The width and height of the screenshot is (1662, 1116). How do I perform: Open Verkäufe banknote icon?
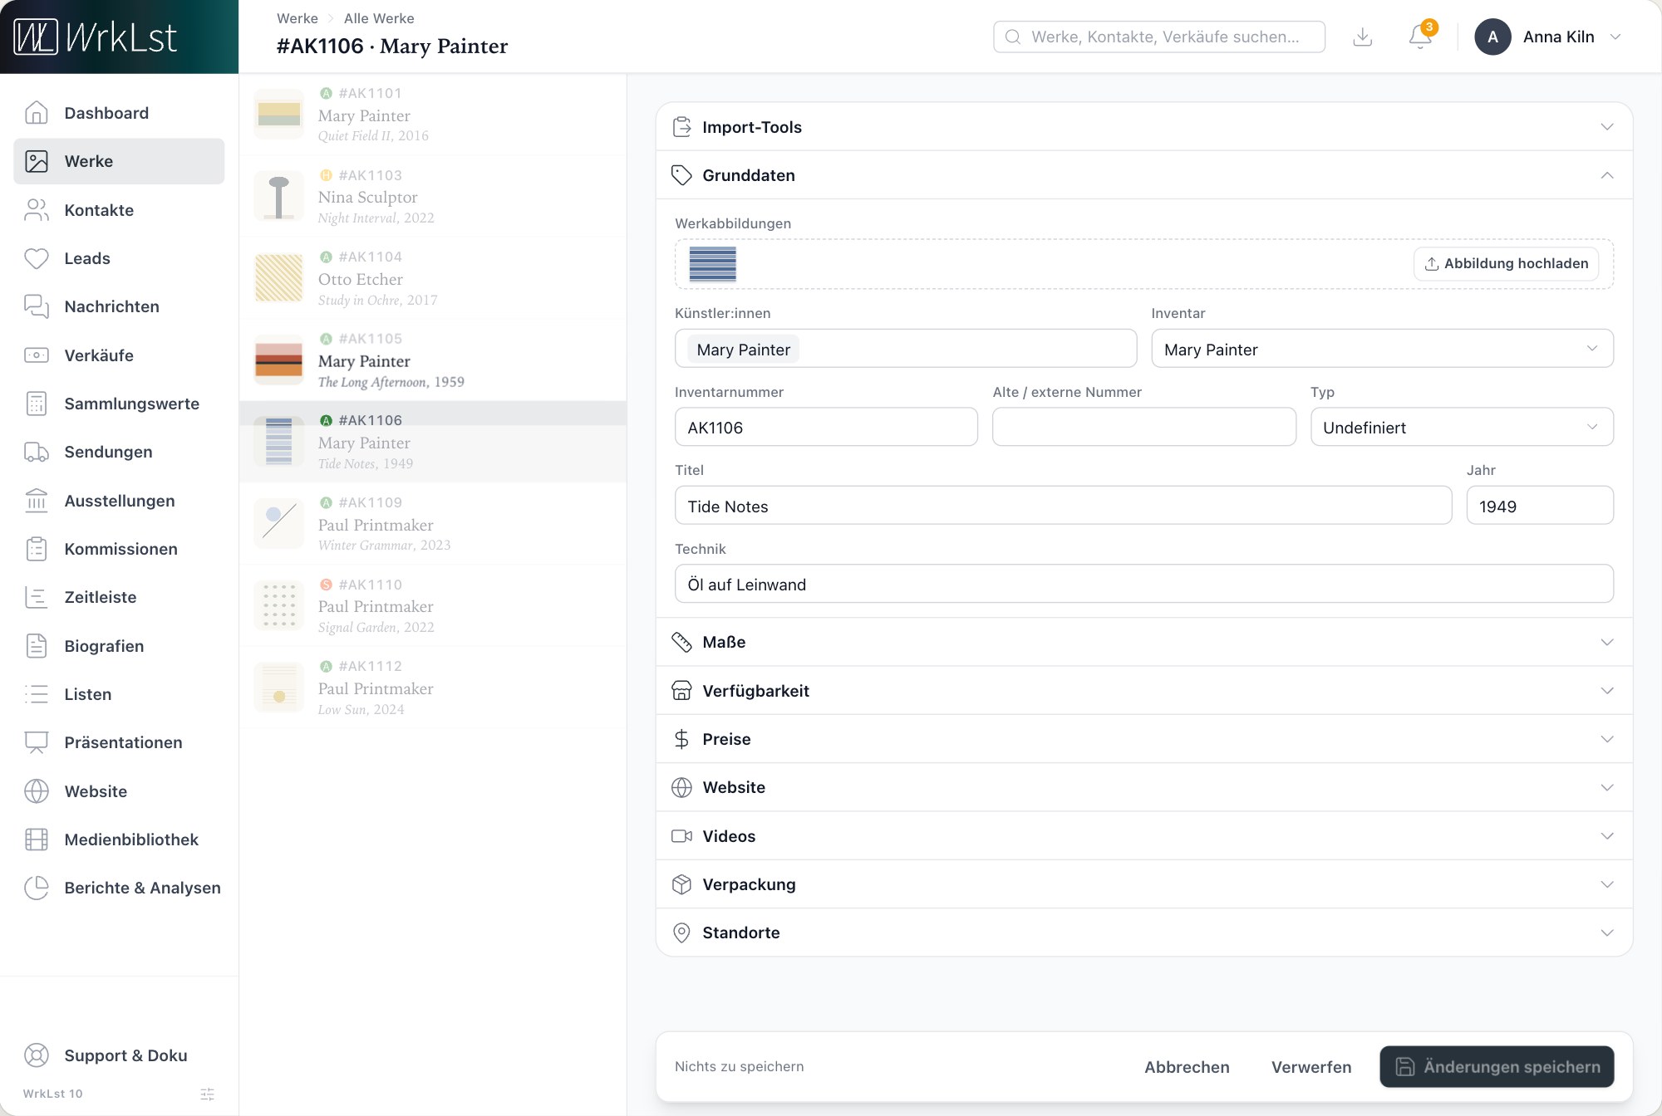tap(37, 355)
